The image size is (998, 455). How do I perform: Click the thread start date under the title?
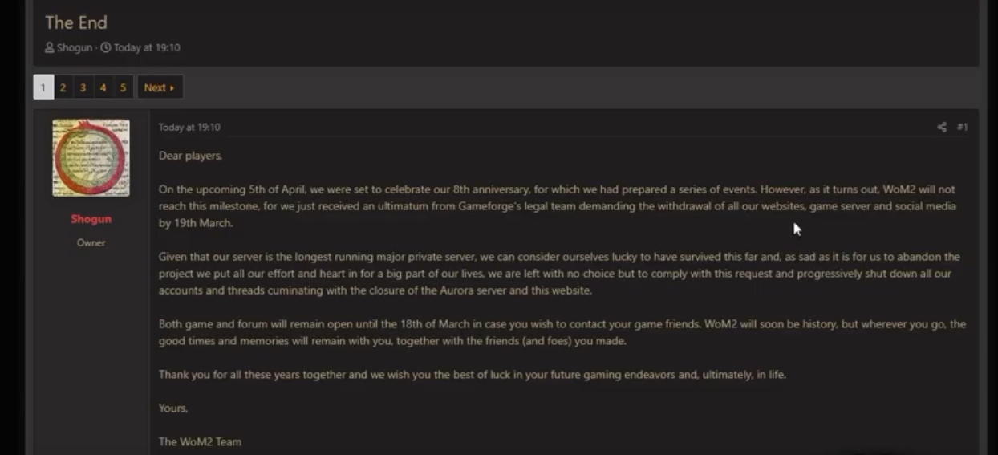[147, 47]
